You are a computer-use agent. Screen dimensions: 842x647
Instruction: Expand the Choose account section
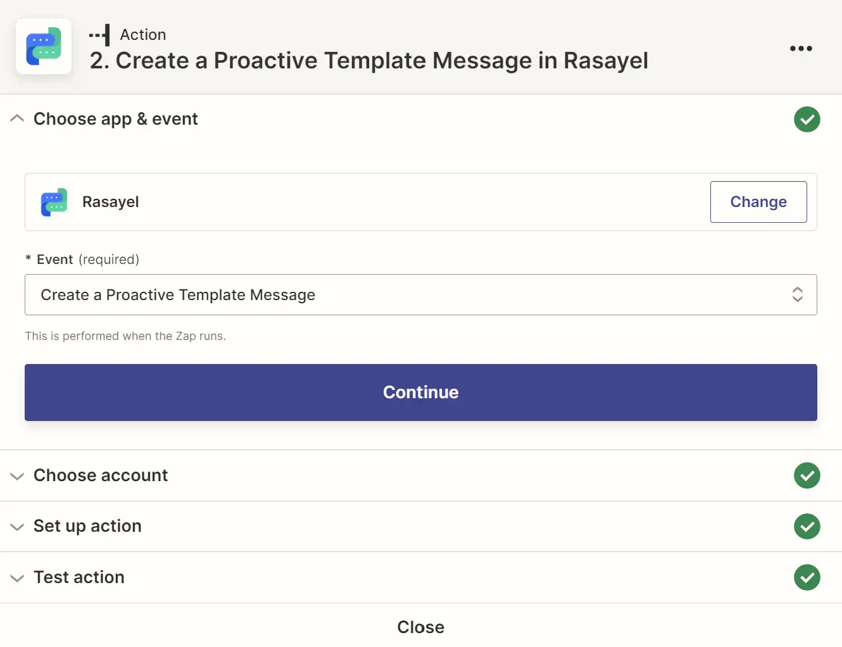tap(17, 475)
